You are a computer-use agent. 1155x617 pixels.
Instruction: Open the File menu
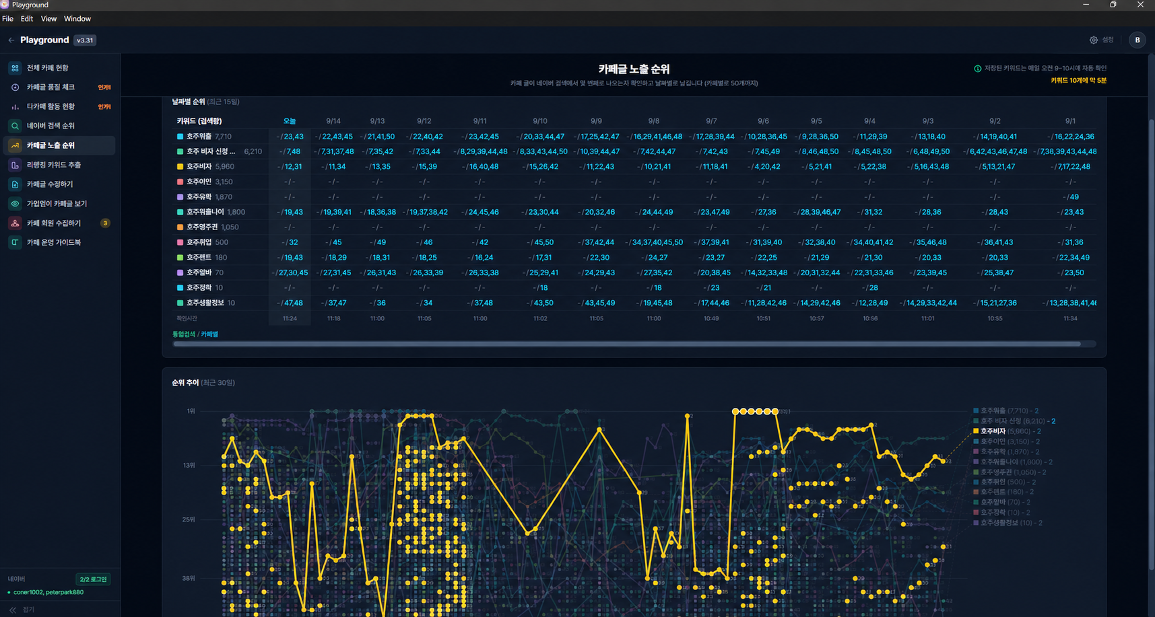(8, 19)
